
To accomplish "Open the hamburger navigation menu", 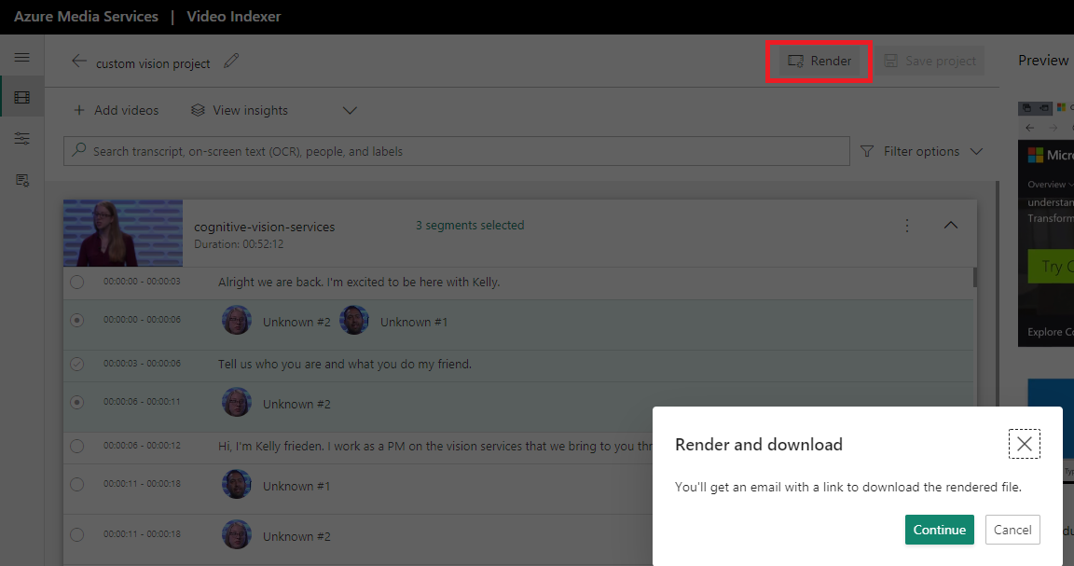I will click(22, 58).
